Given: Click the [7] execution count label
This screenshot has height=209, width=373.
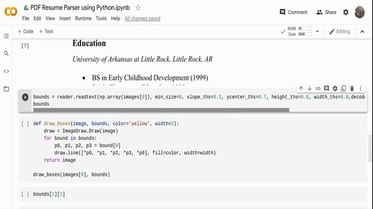Looking at the screenshot, I should click(25, 45).
